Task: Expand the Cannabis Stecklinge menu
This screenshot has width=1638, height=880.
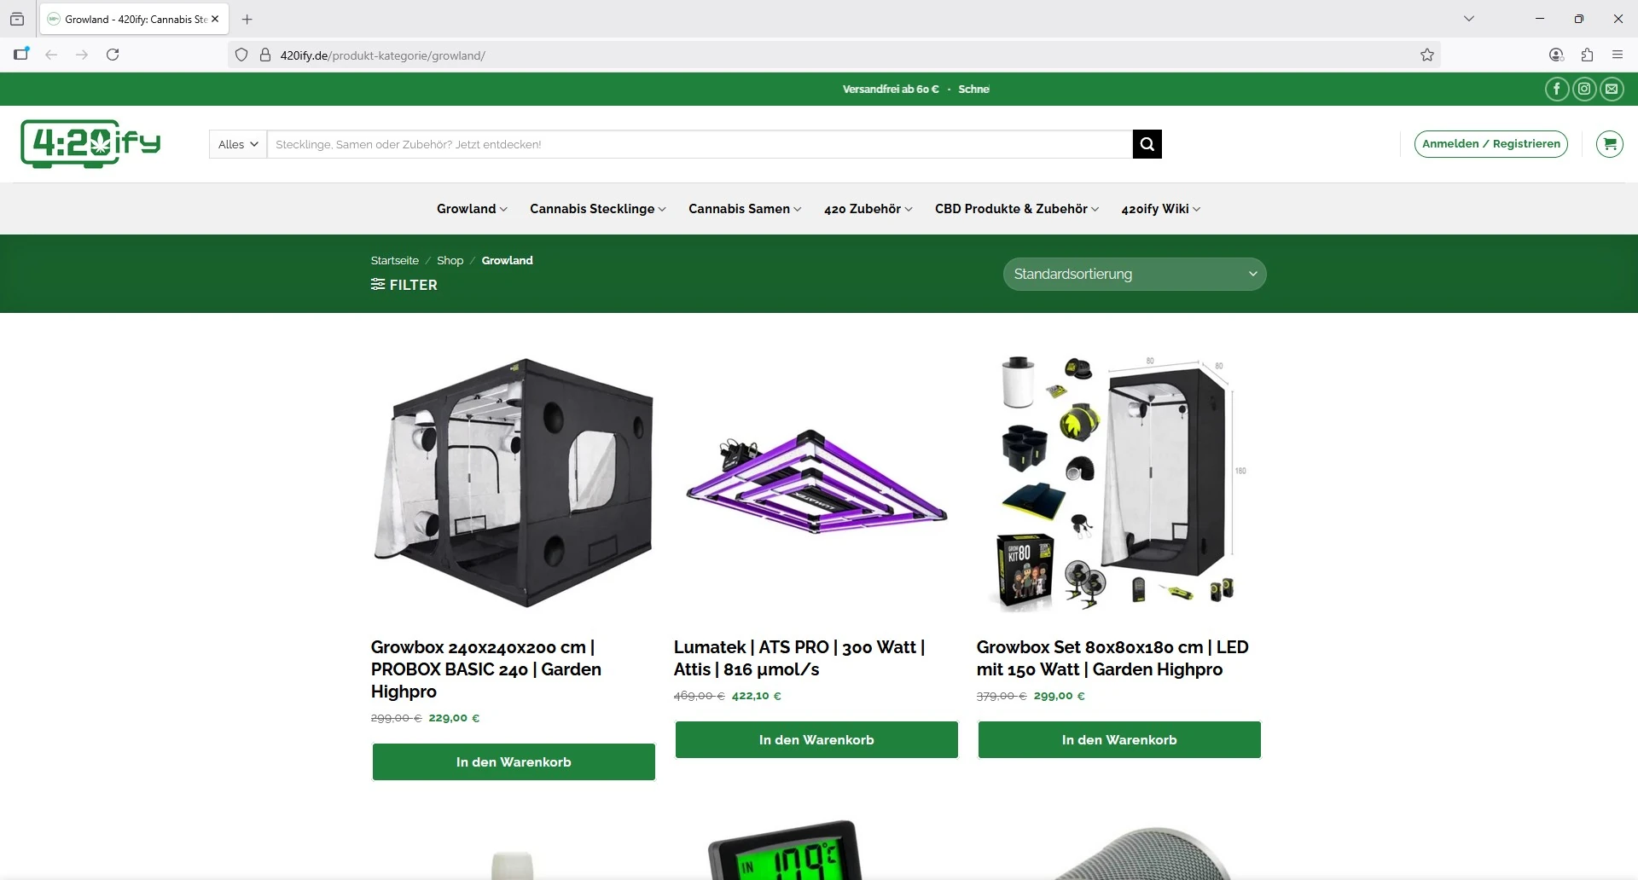Action: 597,209
